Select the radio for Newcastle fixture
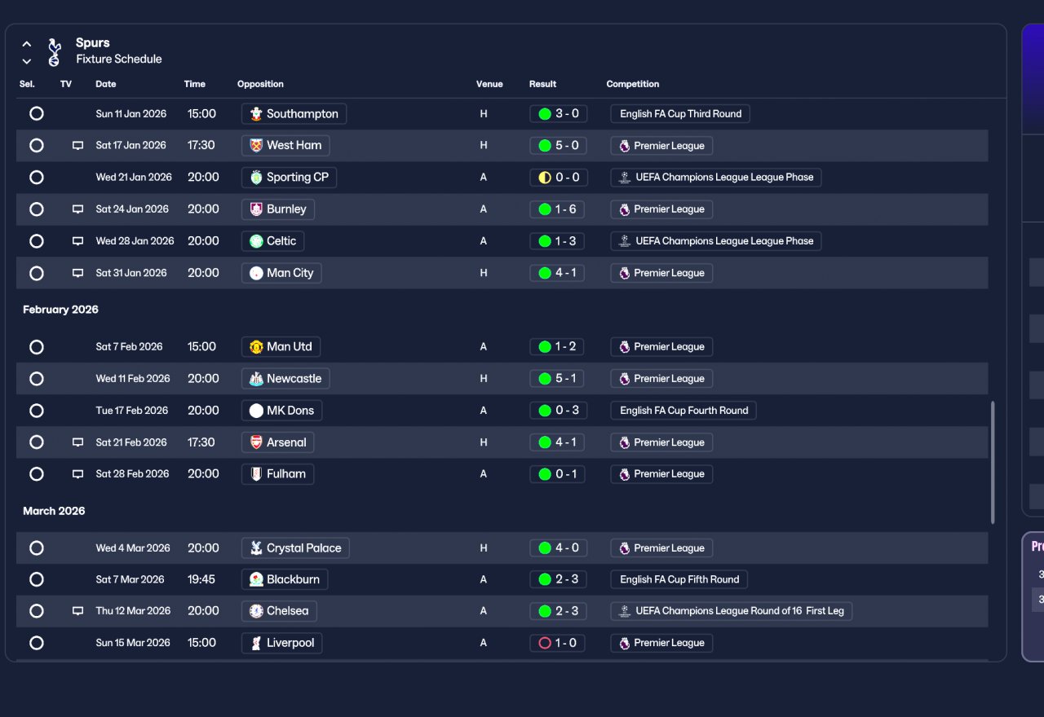Viewport: 1044px width, 717px height. 37,379
